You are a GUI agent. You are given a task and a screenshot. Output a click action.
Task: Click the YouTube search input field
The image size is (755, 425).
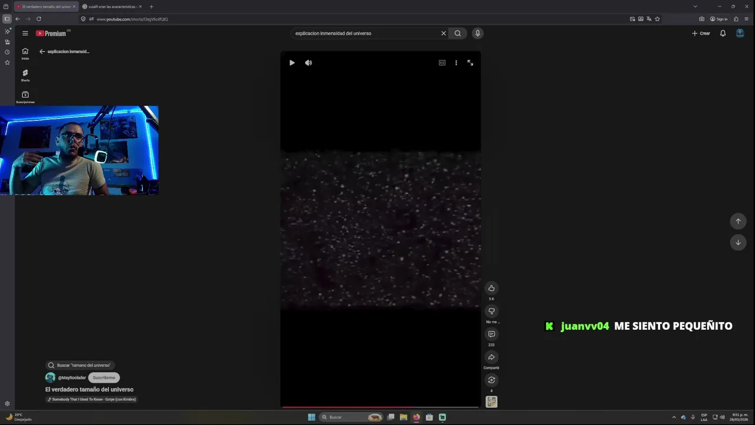[366, 34]
